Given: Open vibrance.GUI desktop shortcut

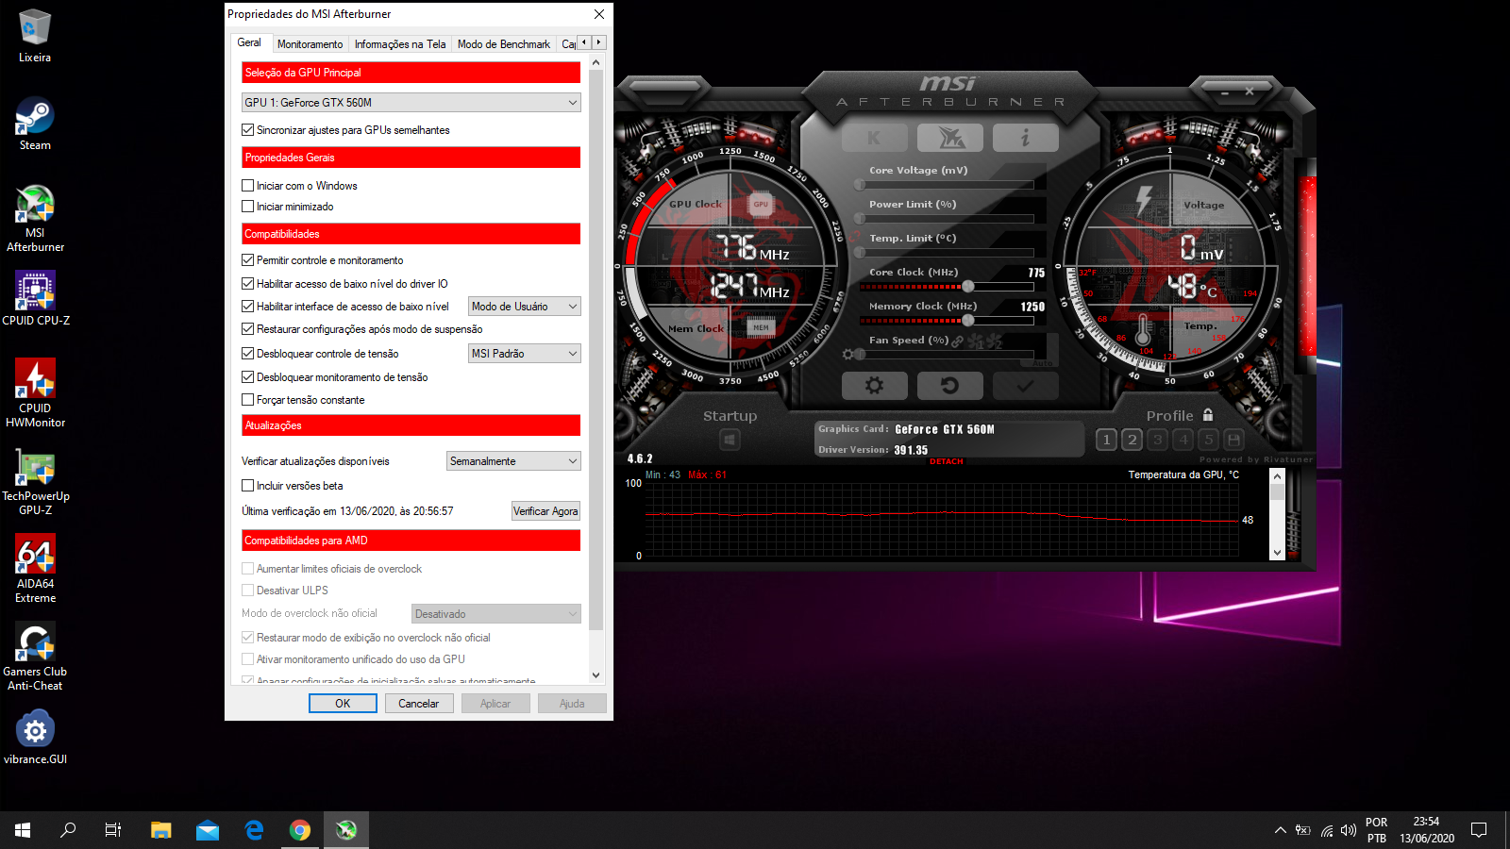Looking at the screenshot, I should [35, 737].
